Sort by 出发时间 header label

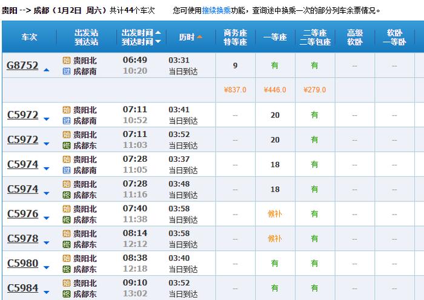[x=137, y=33]
